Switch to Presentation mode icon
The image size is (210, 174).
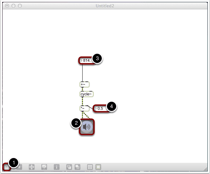pyautogui.click(x=44, y=167)
